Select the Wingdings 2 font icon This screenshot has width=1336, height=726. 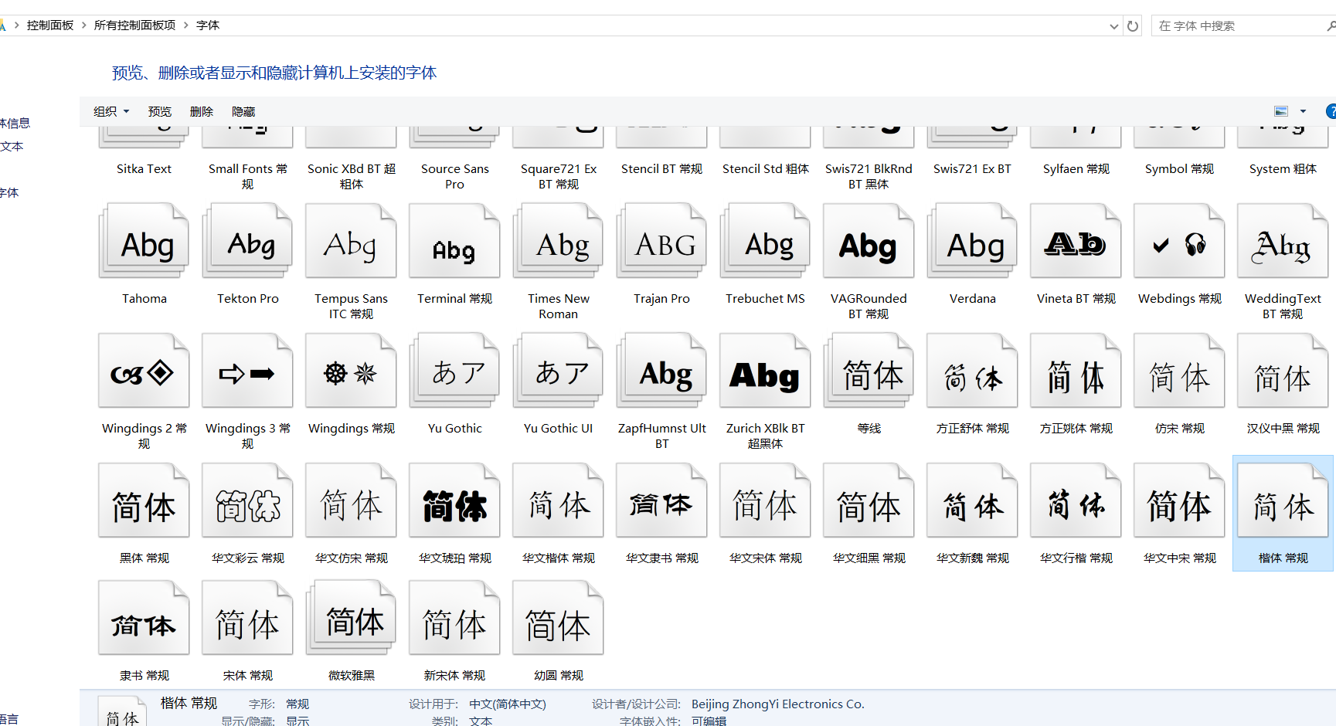144,371
